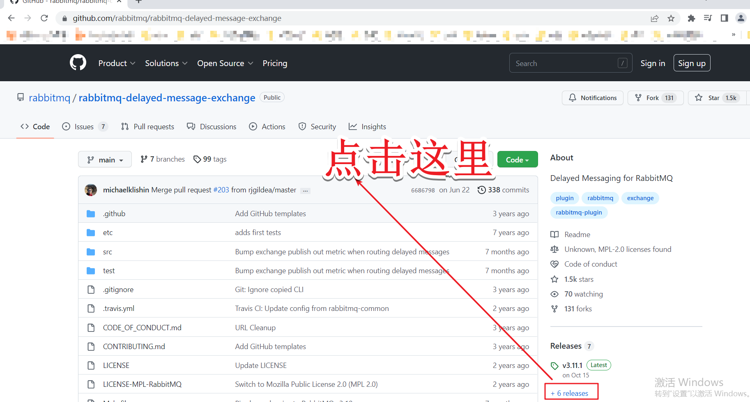View the 7 branches
Viewport: 750px width, 402px height.
(x=163, y=159)
